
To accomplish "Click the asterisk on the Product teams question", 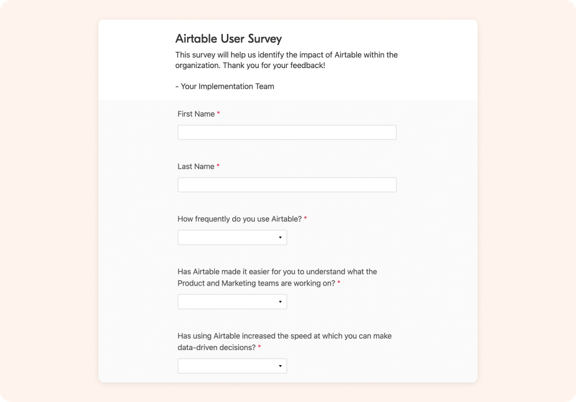I will click(338, 283).
